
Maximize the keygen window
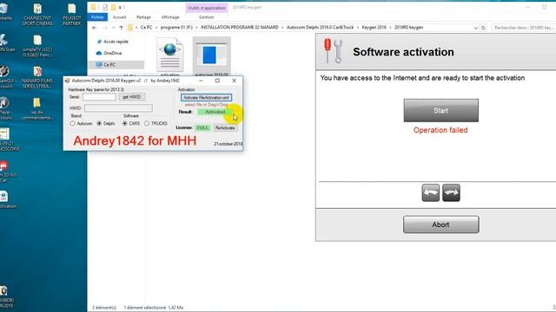click(217, 81)
